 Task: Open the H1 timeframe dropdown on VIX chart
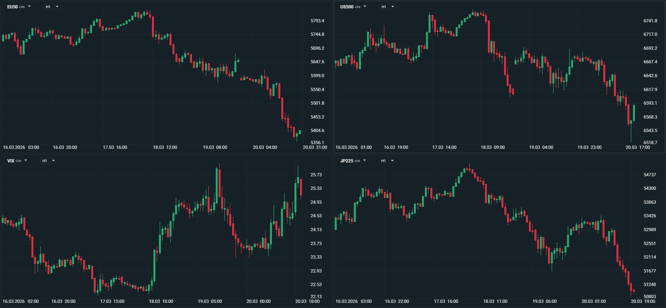click(48, 161)
